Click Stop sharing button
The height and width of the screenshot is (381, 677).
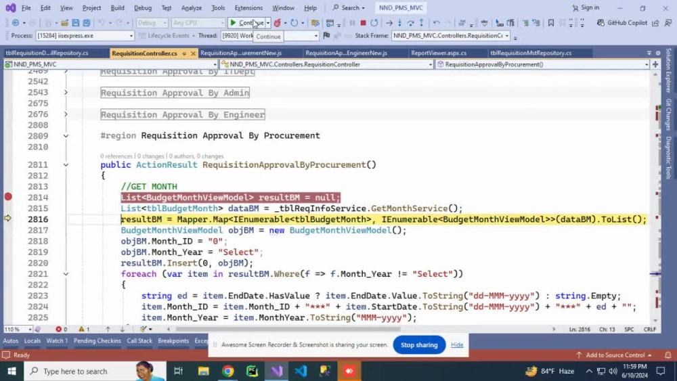(x=419, y=344)
